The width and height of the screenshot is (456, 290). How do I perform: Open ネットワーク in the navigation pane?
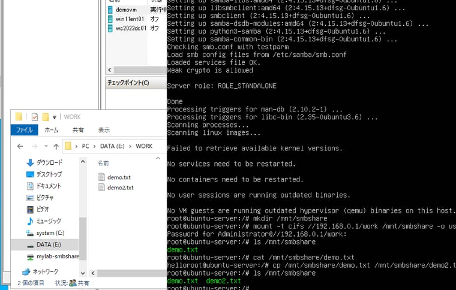[41, 271]
